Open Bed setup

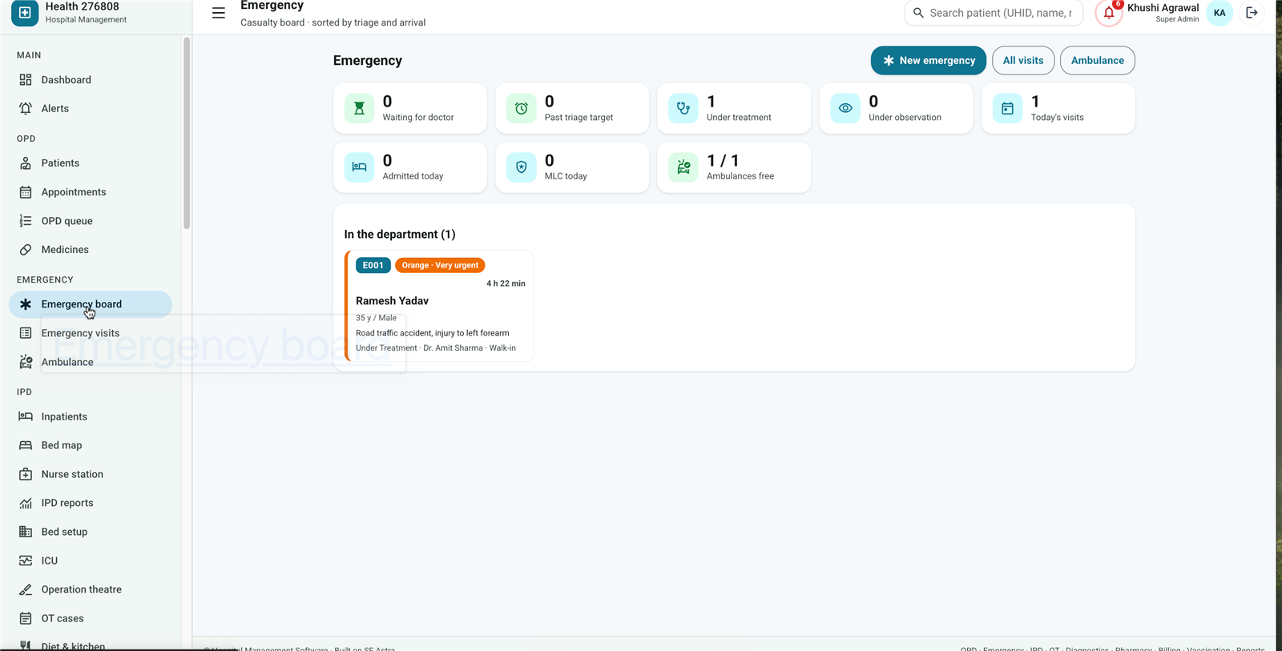(x=91, y=532)
